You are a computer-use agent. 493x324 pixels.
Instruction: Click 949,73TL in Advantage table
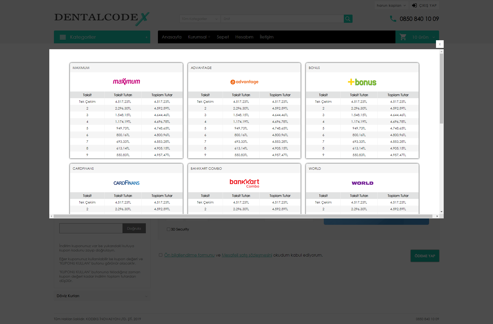coord(241,128)
